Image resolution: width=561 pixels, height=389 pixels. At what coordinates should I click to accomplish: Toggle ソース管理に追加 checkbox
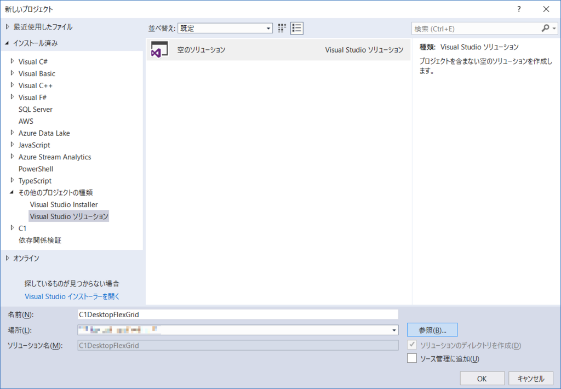coord(412,358)
